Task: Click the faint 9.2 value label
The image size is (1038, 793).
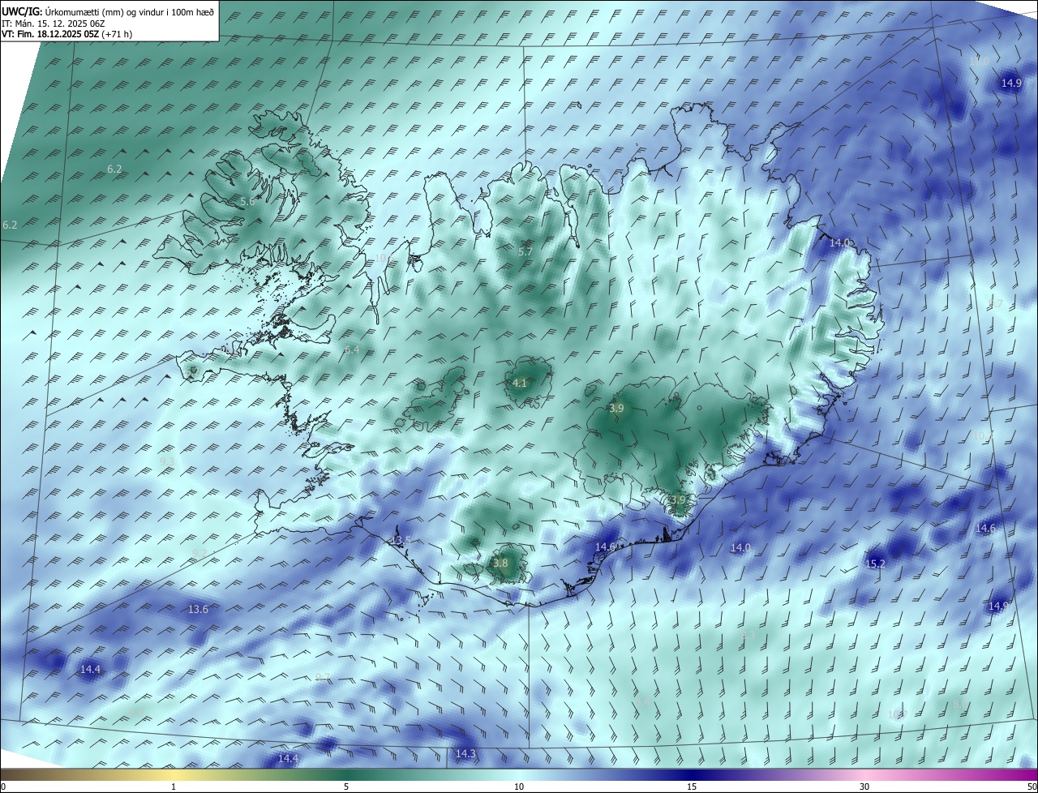Action: click(x=199, y=553)
